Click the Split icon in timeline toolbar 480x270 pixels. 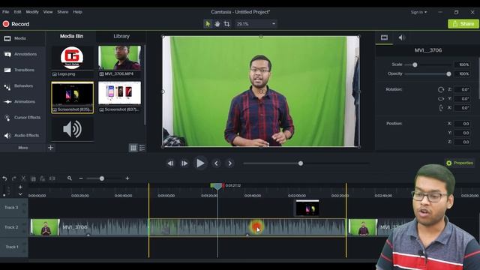(x=52, y=178)
